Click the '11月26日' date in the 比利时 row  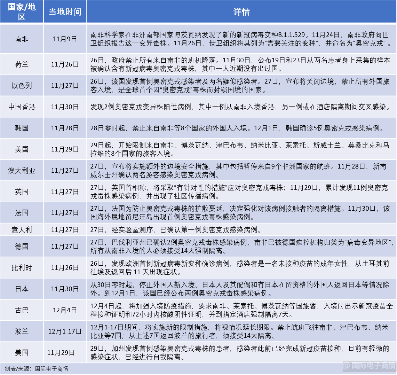65,268
